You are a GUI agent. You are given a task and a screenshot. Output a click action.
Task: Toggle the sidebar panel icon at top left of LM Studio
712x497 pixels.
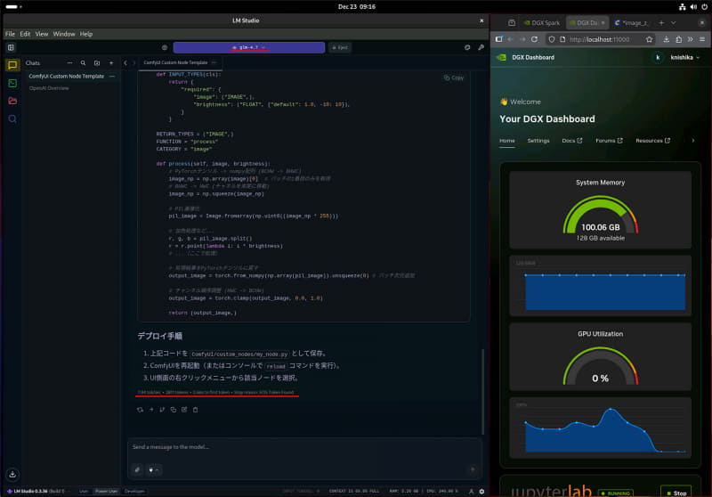[11, 47]
